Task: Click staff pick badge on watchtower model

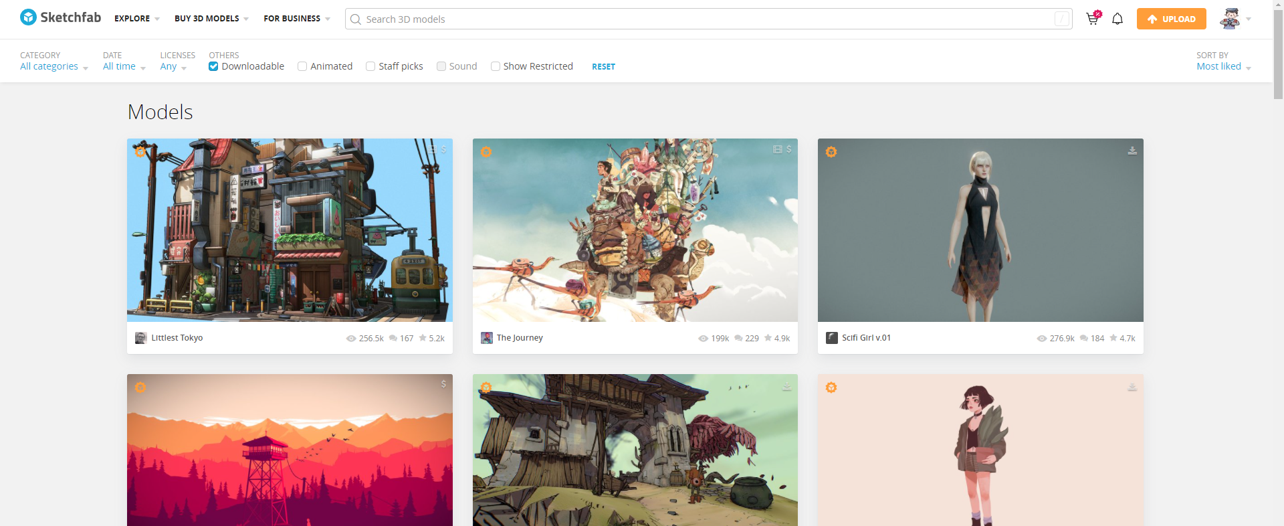Action: click(140, 387)
